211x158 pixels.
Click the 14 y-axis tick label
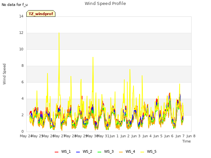click(x=21, y=16)
